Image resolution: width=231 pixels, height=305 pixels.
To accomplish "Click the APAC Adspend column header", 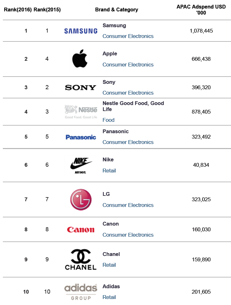I will coord(201,10).
